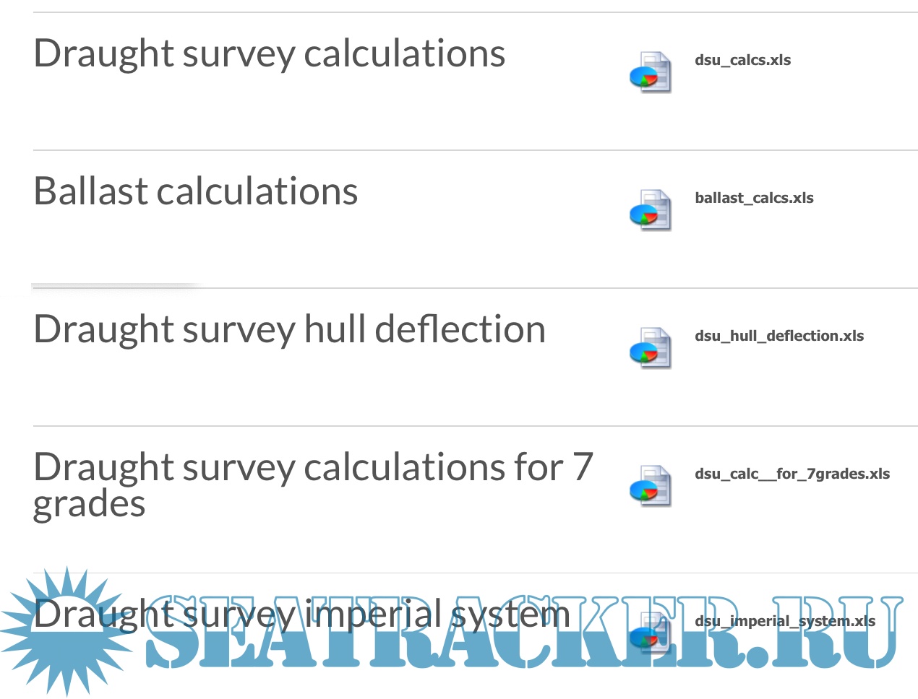Click the divider line above the 7 grades row
This screenshot has width=918, height=699.
(x=475, y=426)
